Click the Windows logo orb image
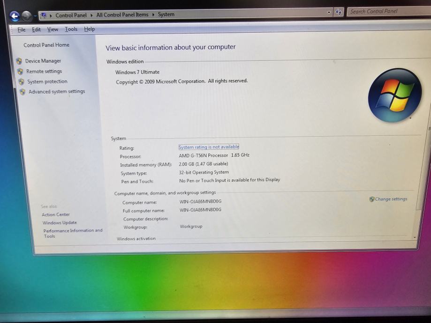This screenshot has height=323, width=431. pos(395,95)
